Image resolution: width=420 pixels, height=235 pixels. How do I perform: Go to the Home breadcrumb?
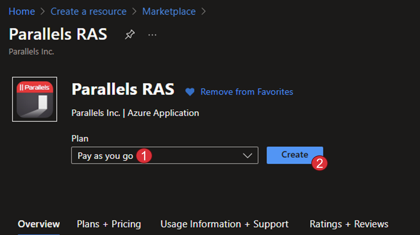point(22,12)
